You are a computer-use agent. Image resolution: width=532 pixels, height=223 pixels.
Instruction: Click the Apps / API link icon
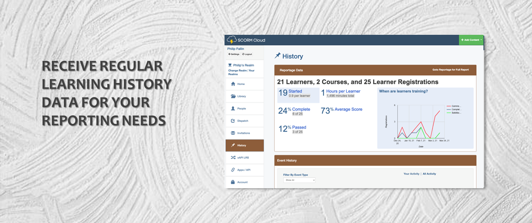[x=233, y=170]
